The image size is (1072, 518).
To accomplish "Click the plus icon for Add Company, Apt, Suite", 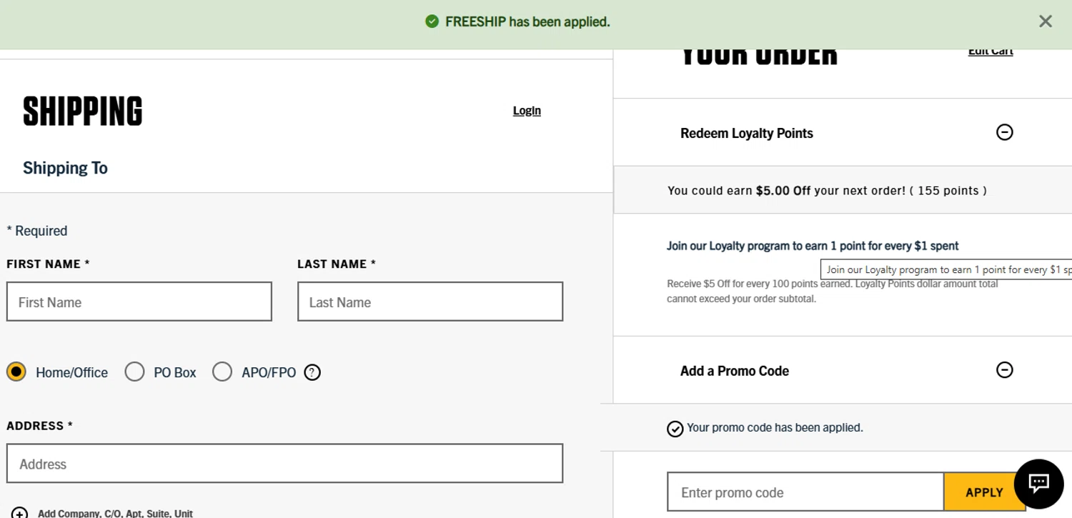I will point(19,513).
